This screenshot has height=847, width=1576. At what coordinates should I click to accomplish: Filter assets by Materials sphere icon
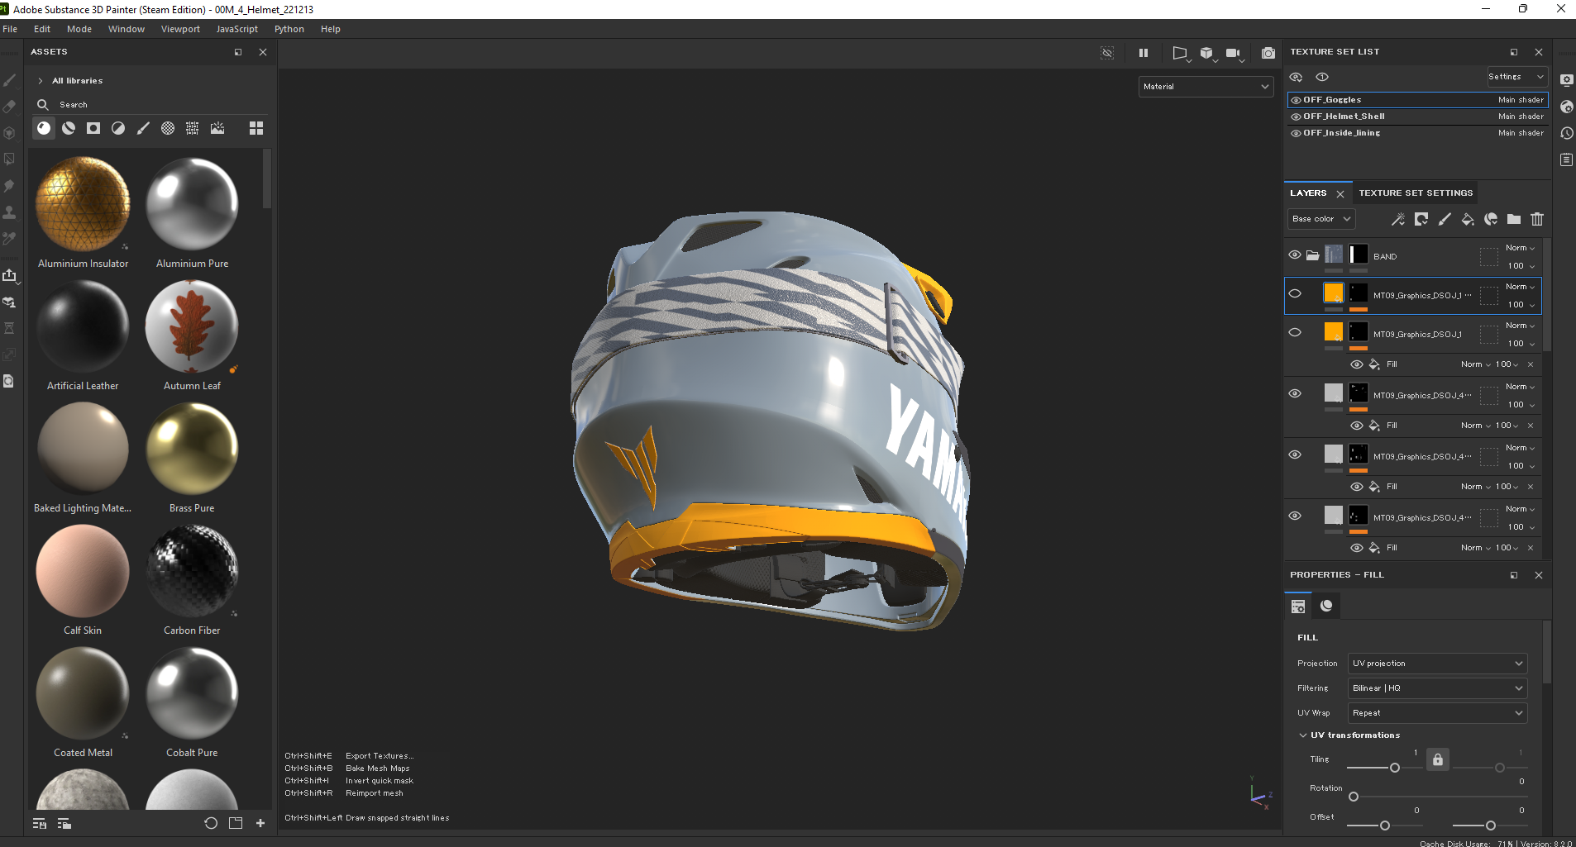pyautogui.click(x=44, y=128)
